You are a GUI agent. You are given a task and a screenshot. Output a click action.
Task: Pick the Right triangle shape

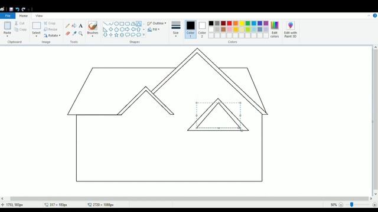pos(105,29)
